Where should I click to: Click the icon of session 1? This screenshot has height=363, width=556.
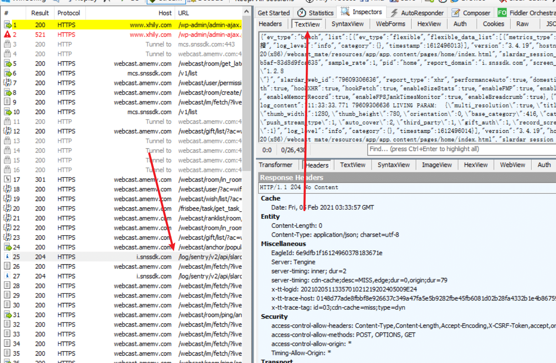[7, 25]
